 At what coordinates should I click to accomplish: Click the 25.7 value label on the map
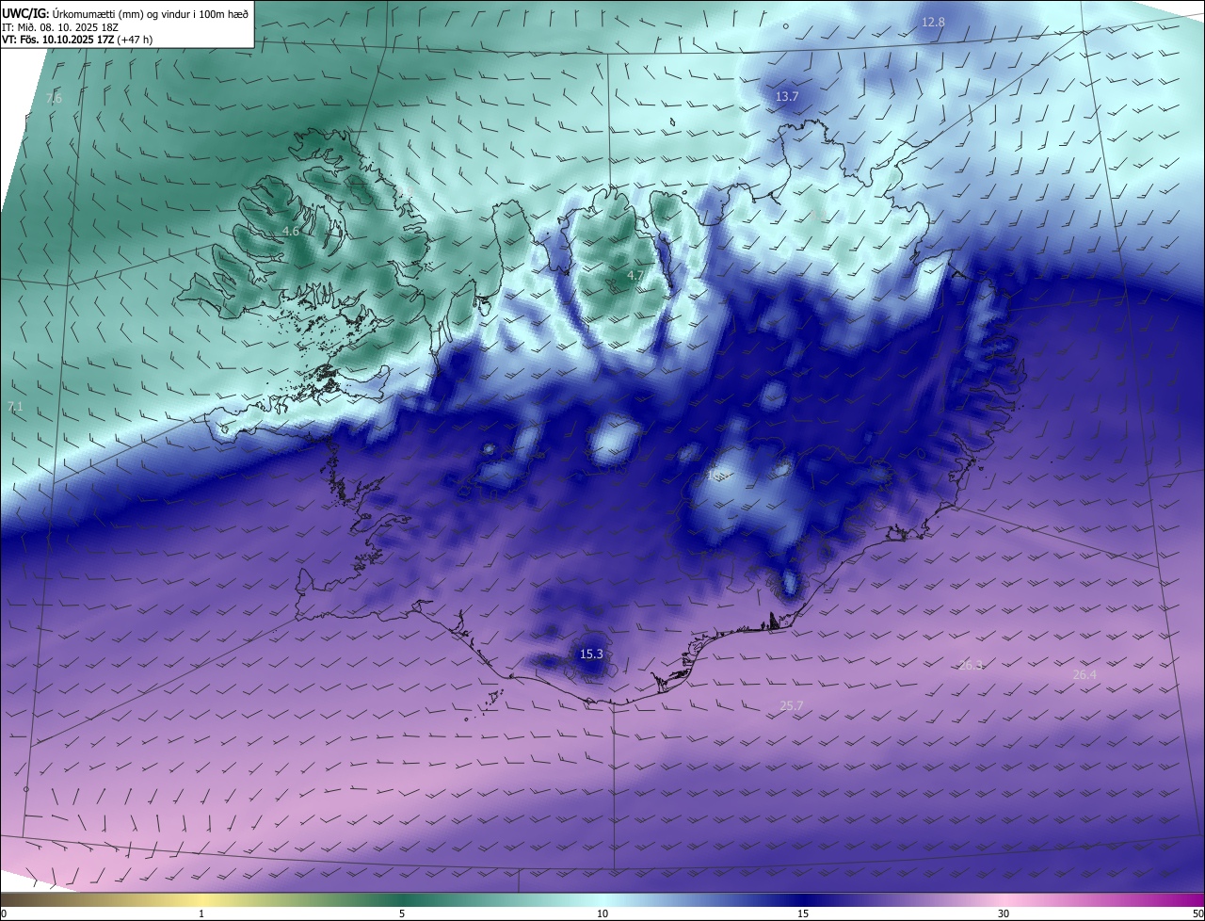[x=792, y=705]
